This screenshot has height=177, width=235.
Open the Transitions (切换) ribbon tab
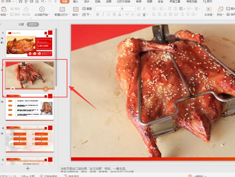[98, 1]
